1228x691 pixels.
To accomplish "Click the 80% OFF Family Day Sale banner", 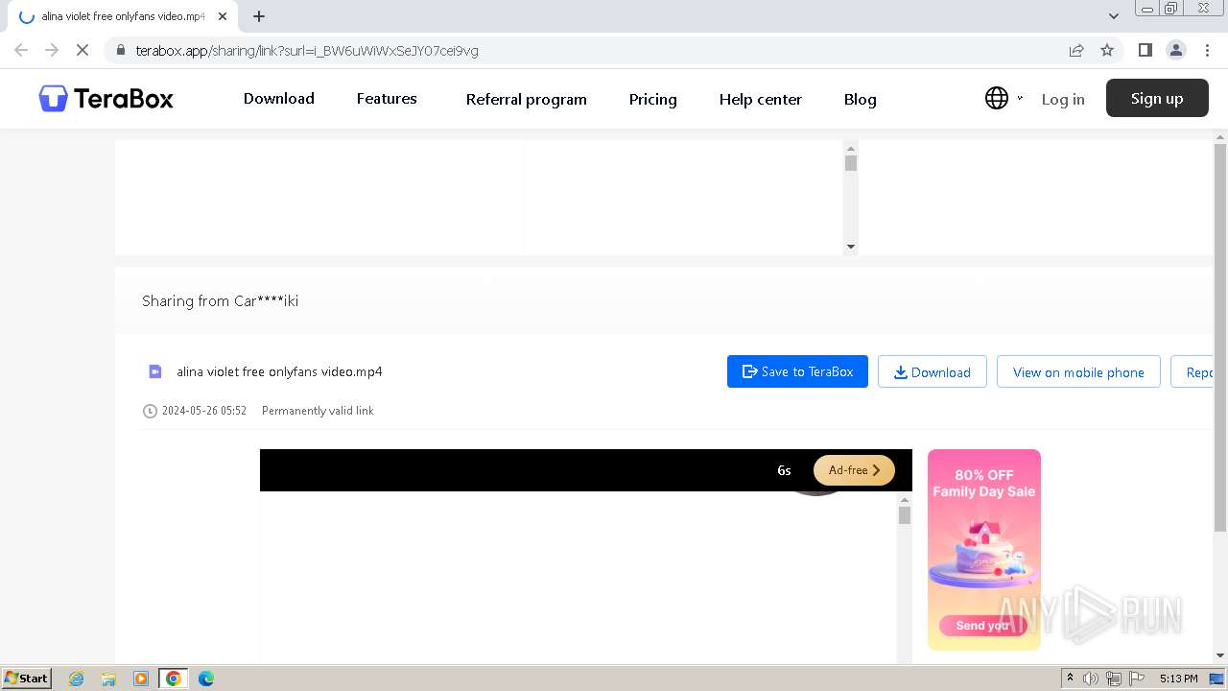I will tap(984, 549).
